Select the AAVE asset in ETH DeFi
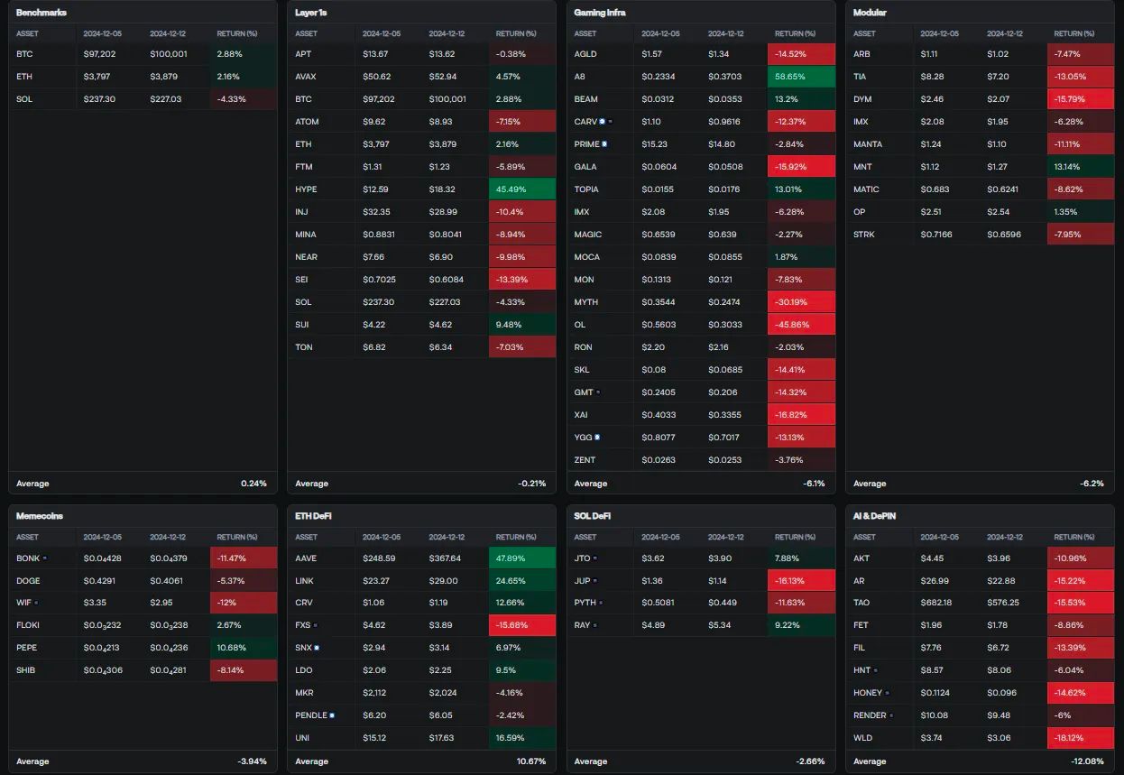This screenshot has width=1124, height=775. point(305,558)
